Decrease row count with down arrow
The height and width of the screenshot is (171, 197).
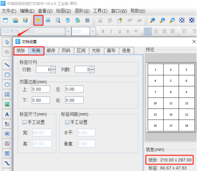point(53,71)
